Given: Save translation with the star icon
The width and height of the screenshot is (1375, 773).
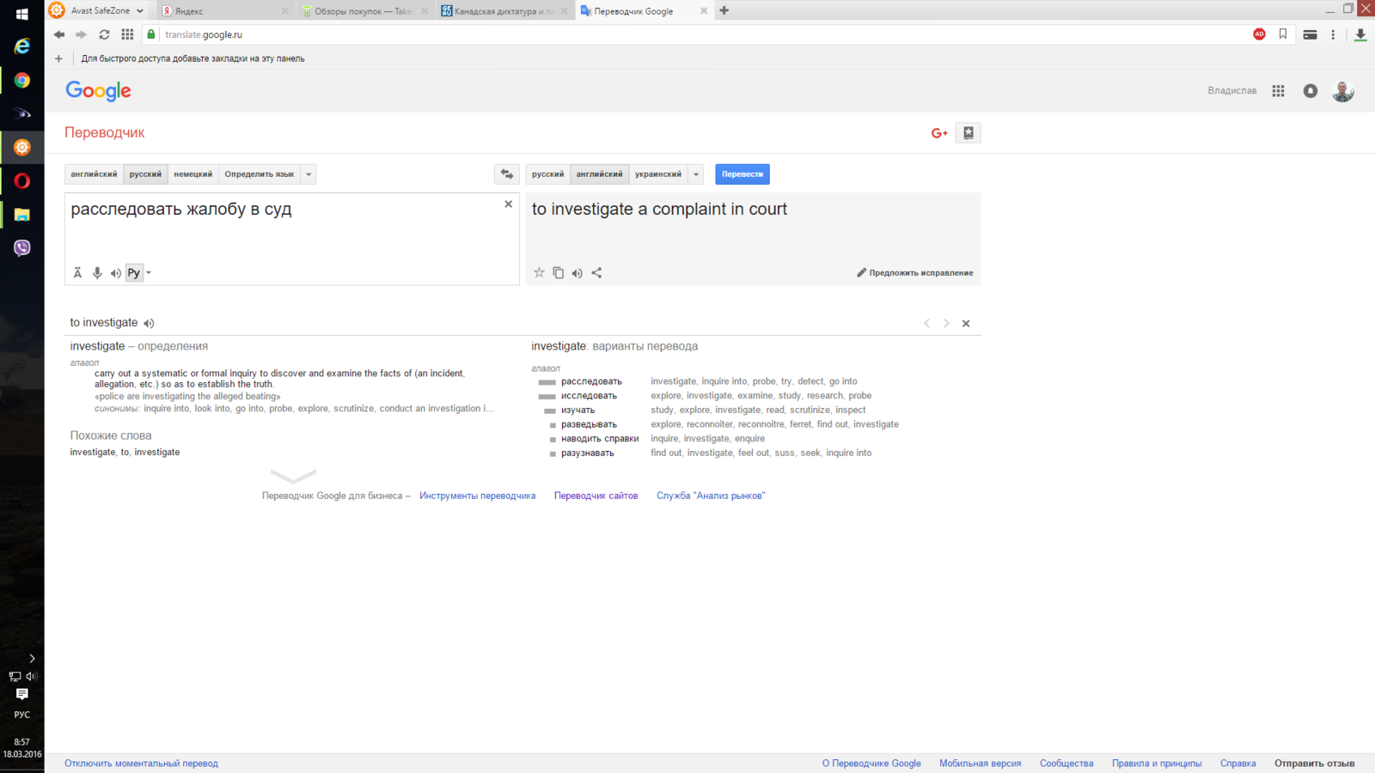Looking at the screenshot, I should (539, 273).
